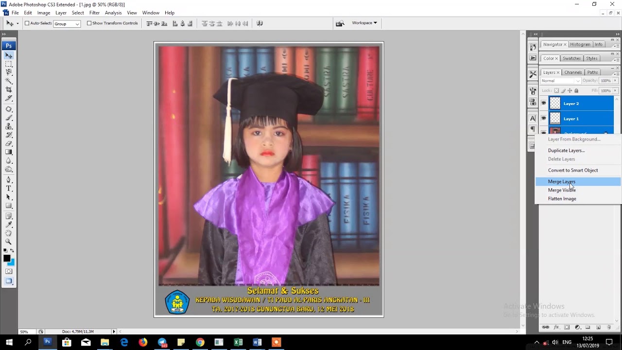Choose Merge Visible from context menu
The width and height of the screenshot is (622, 350).
coord(578,190)
